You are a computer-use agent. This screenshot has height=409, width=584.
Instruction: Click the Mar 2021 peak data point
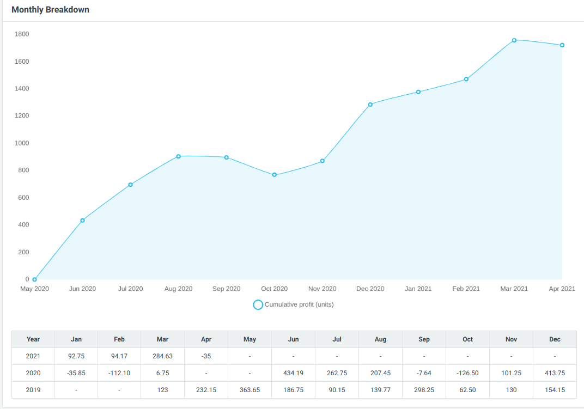[514, 40]
